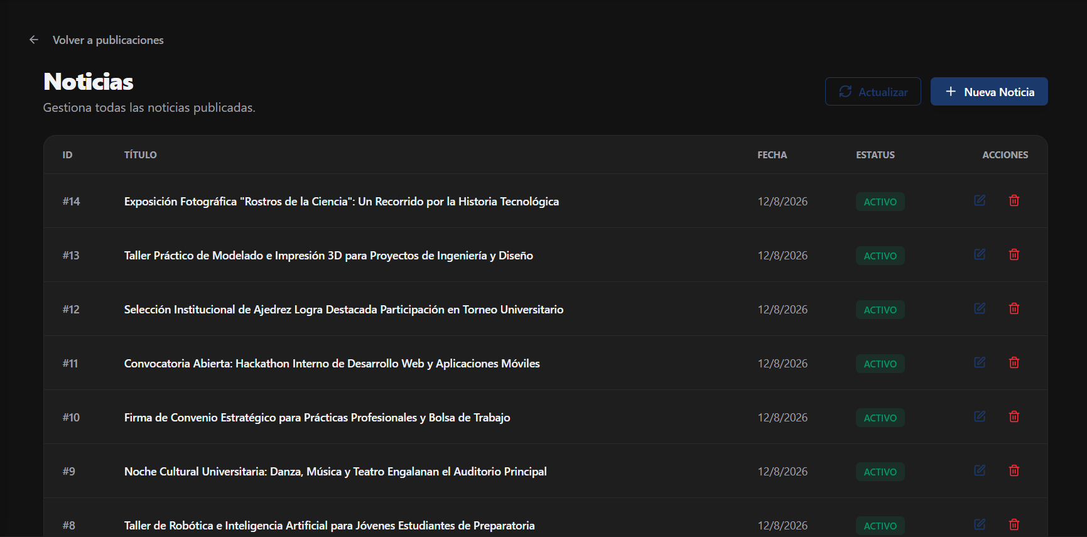
Task: Click date 12/8/2026 in row #8
Action: point(782,526)
